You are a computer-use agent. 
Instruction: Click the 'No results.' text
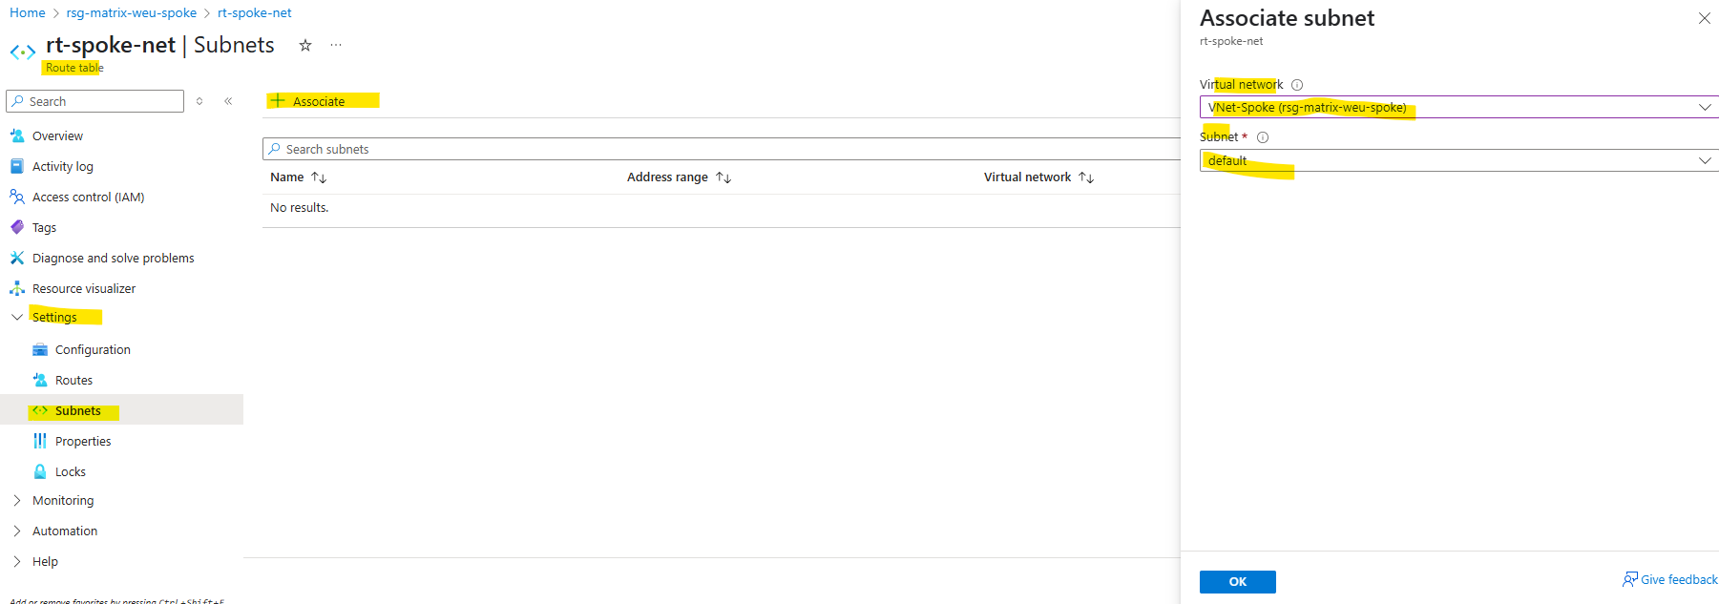[299, 207]
